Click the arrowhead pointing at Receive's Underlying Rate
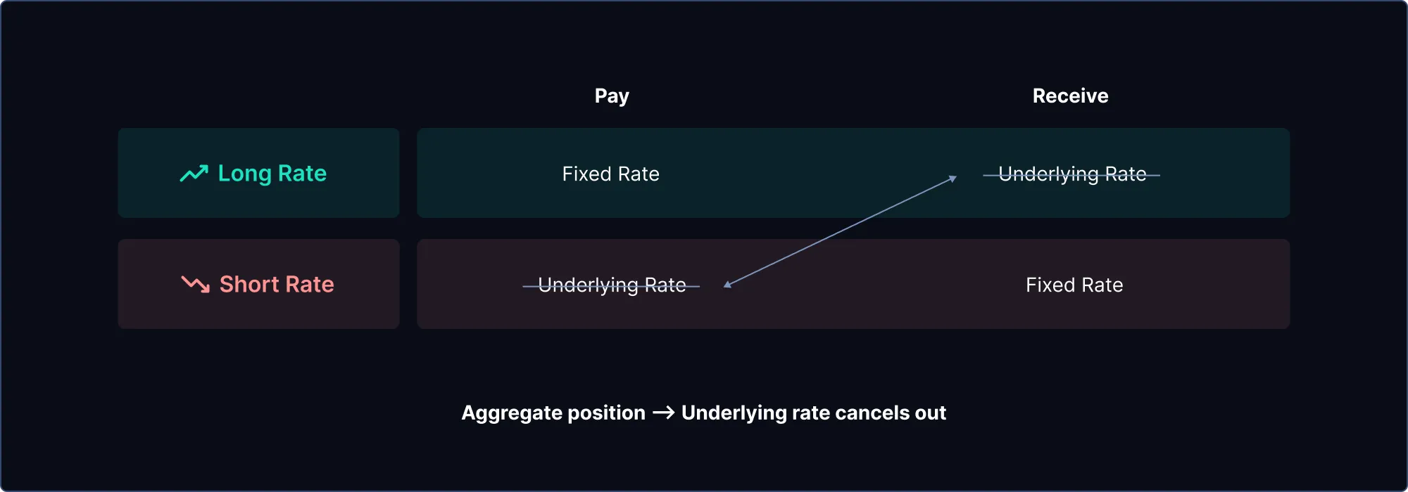The image size is (1408, 492). click(953, 179)
